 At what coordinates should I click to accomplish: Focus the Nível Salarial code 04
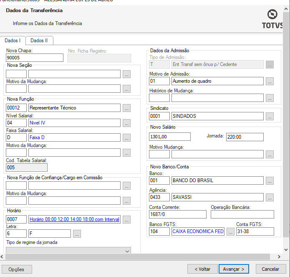[16, 123]
